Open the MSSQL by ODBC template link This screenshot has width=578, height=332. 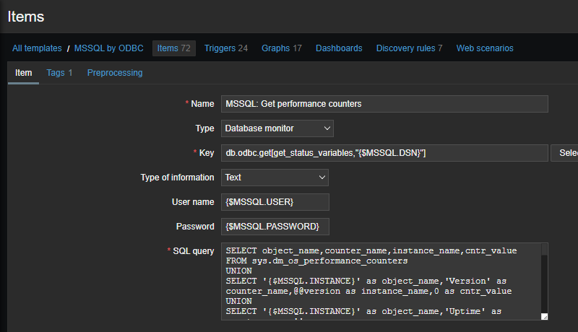click(111, 48)
